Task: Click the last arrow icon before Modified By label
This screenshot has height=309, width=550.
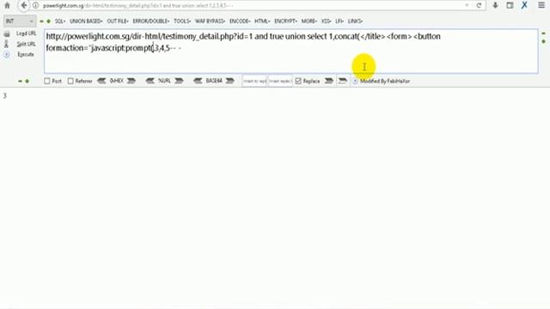Action: [x=342, y=81]
